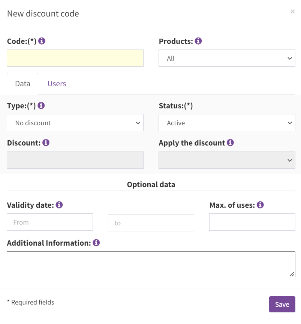Switch to the Users tab
Image resolution: width=301 pixels, height=324 pixels.
tap(57, 84)
